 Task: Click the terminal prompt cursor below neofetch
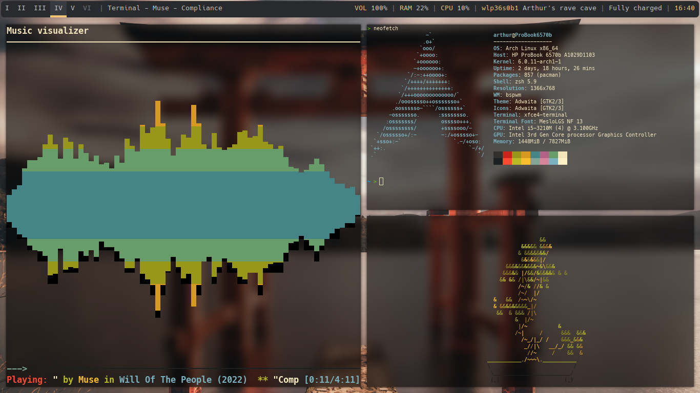381,181
